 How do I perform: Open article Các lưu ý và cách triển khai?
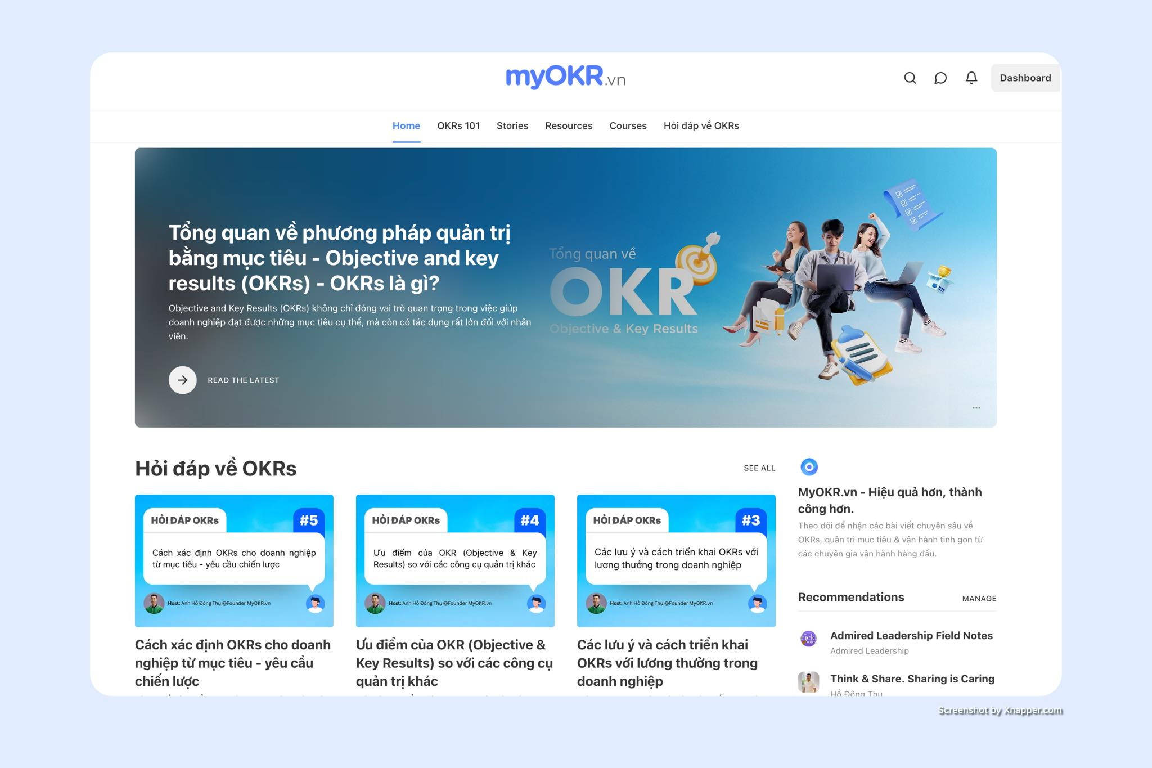[667, 663]
